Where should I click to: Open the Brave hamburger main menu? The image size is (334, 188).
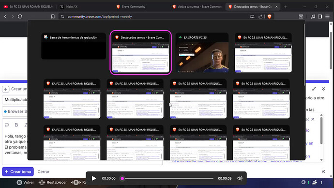[327, 16]
